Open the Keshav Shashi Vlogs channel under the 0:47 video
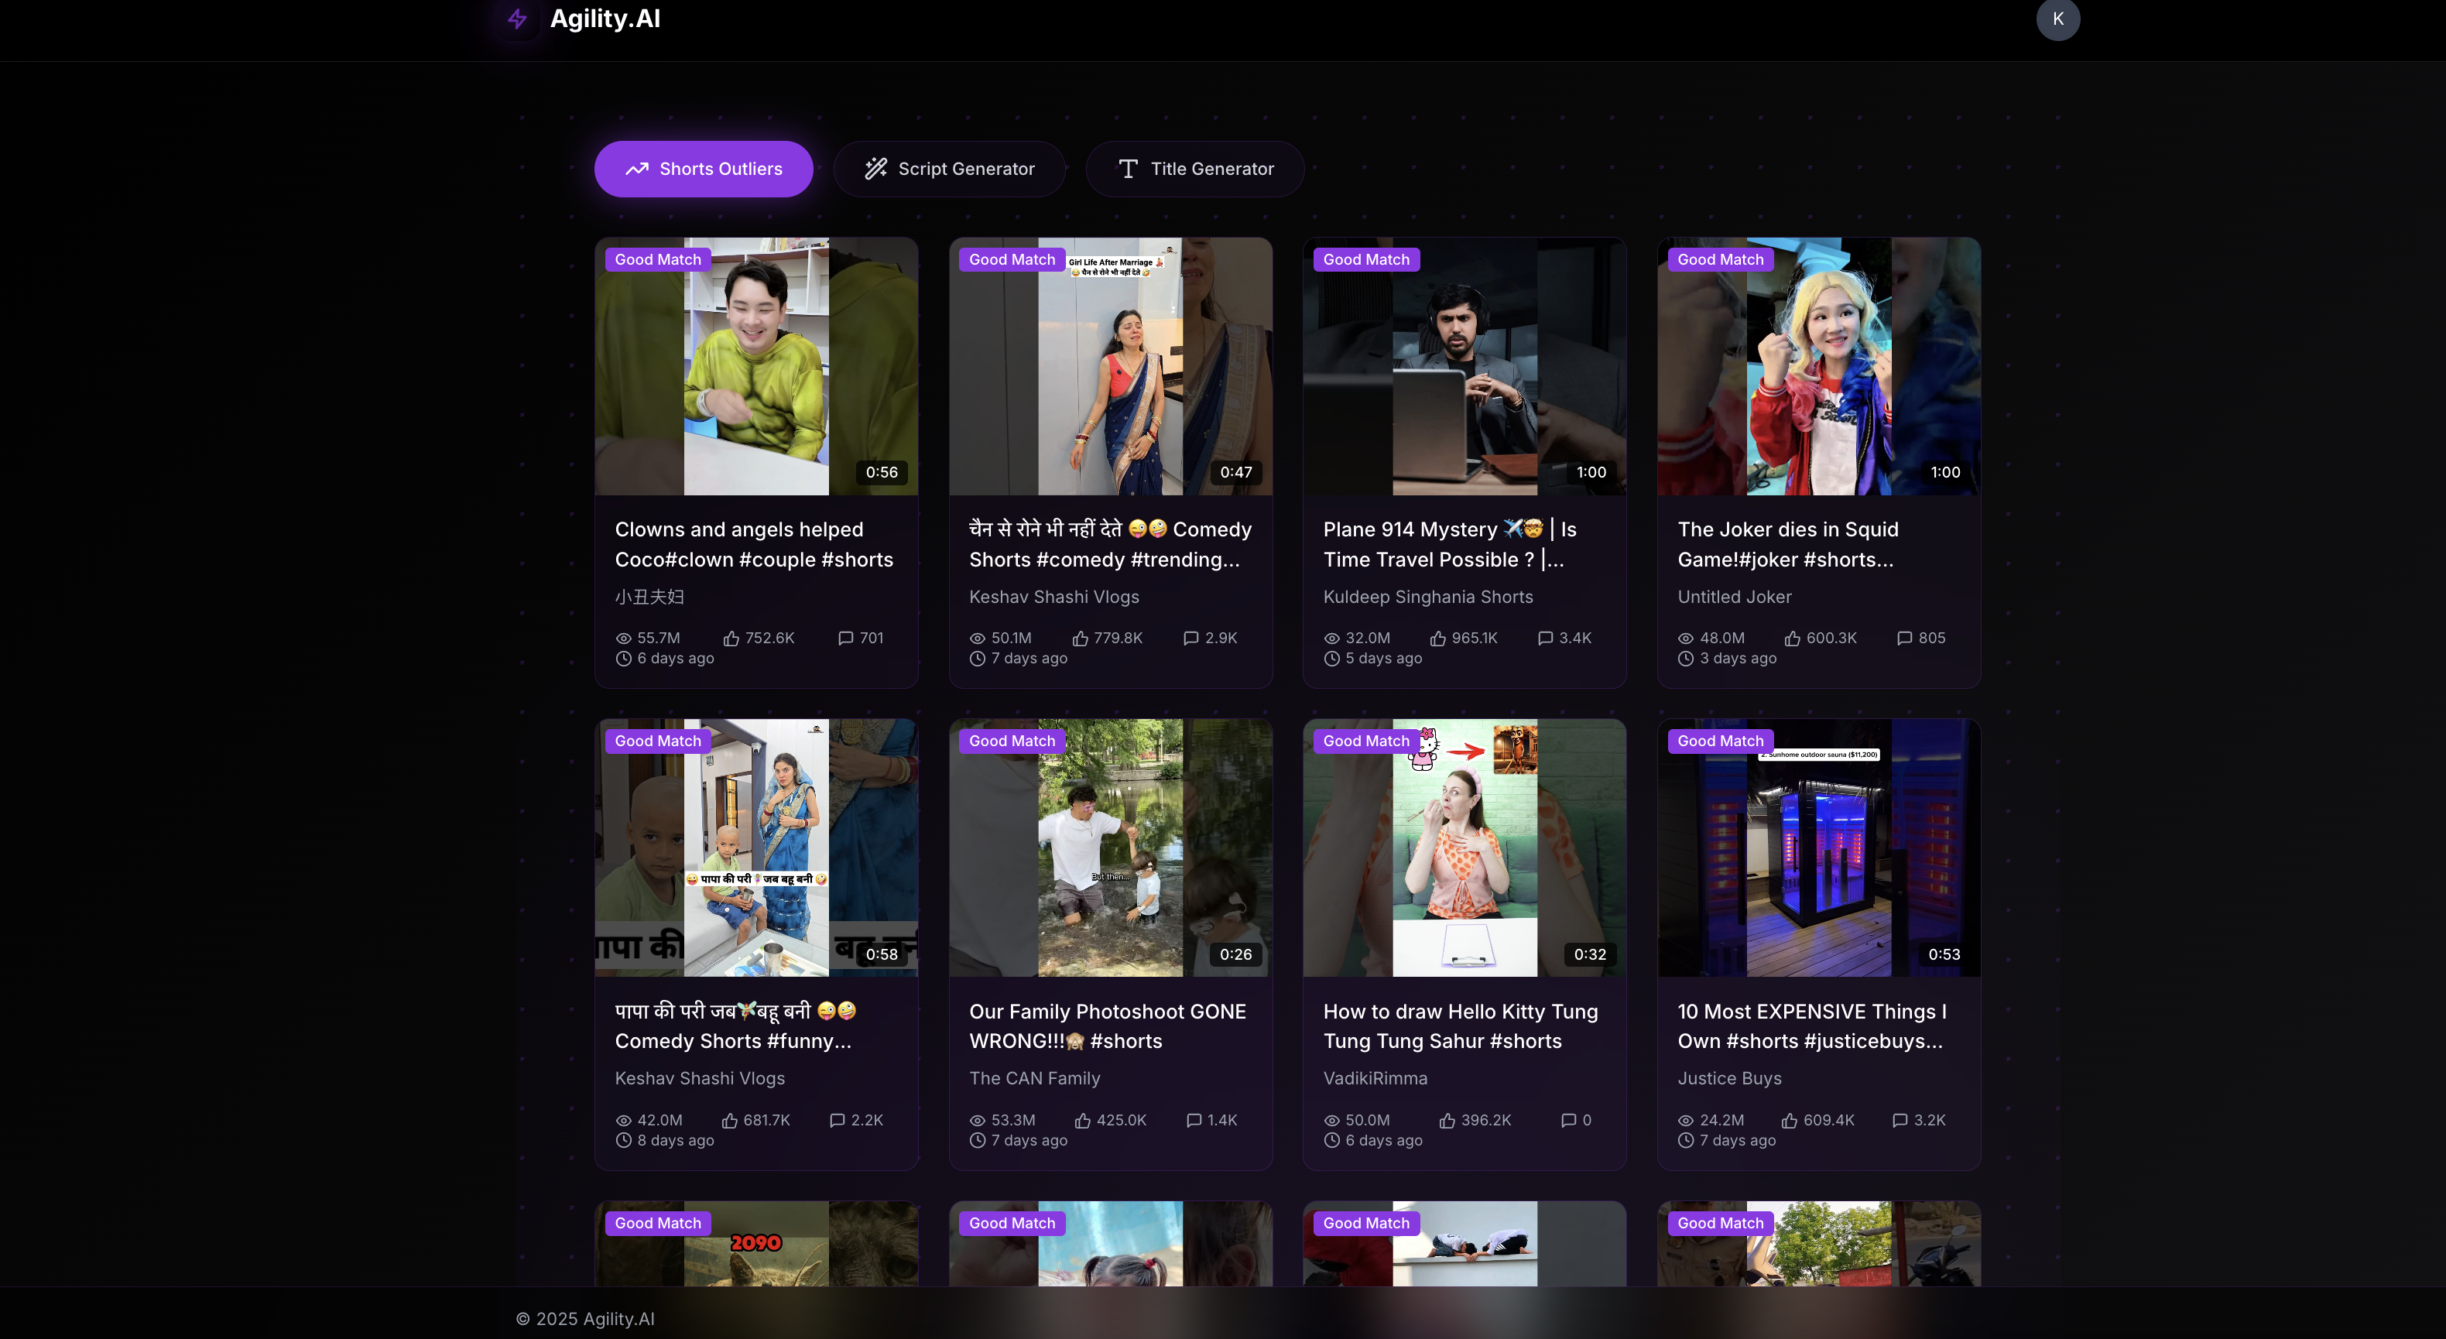Screen dimensions: 2446x1339 point(1053,598)
